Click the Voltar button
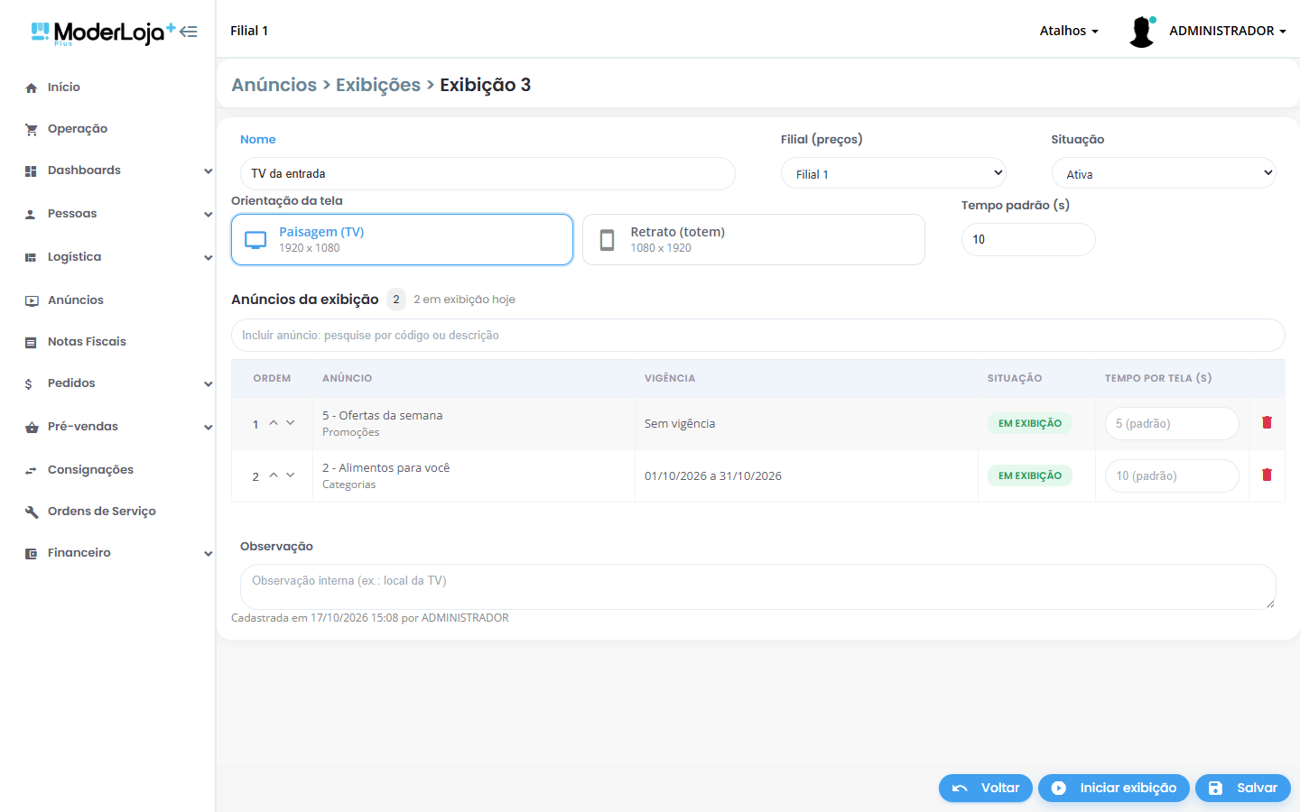This screenshot has width=1300, height=812. click(x=986, y=788)
